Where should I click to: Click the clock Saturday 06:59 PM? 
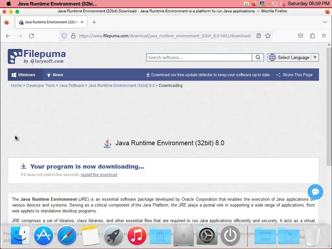point(308,4)
